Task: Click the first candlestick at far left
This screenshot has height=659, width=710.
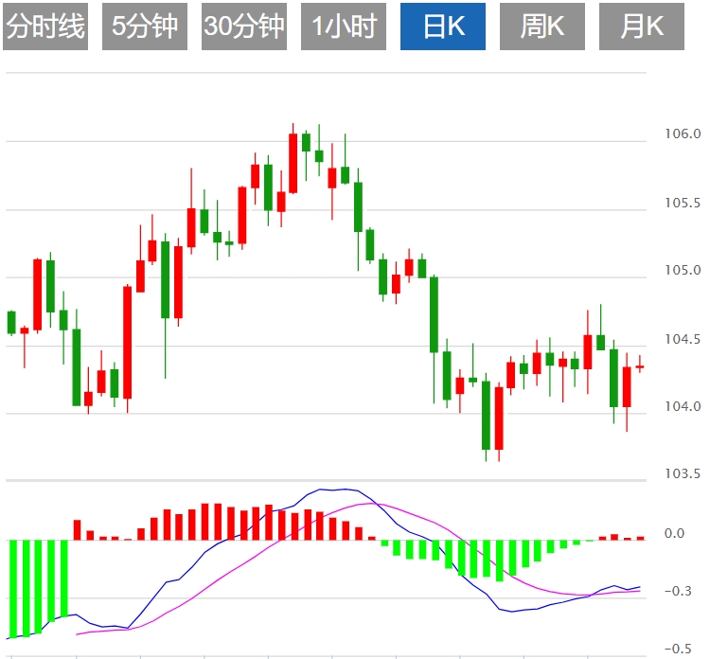Action: click(x=11, y=322)
